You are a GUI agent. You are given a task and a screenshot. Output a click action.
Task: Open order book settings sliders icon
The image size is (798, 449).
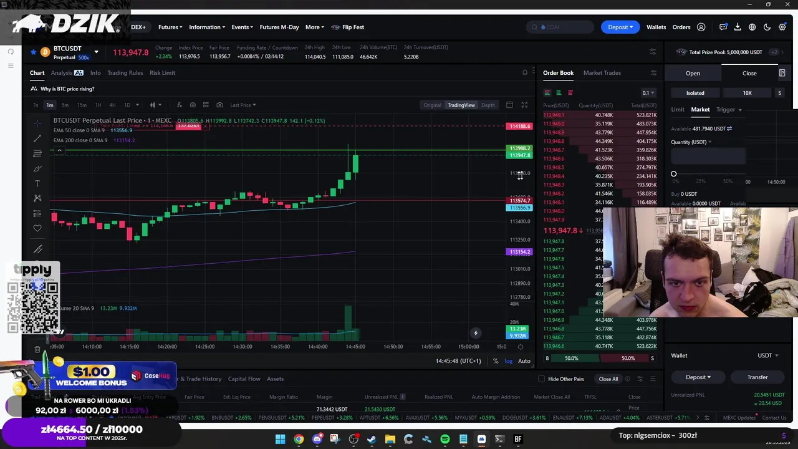click(x=653, y=73)
